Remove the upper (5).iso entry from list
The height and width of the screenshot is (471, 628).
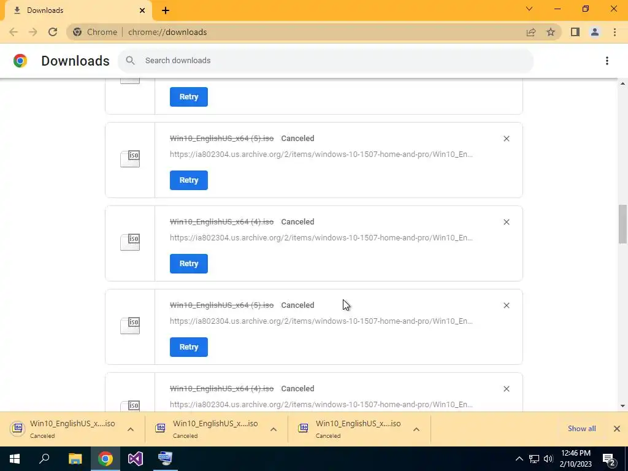pyautogui.click(x=506, y=139)
